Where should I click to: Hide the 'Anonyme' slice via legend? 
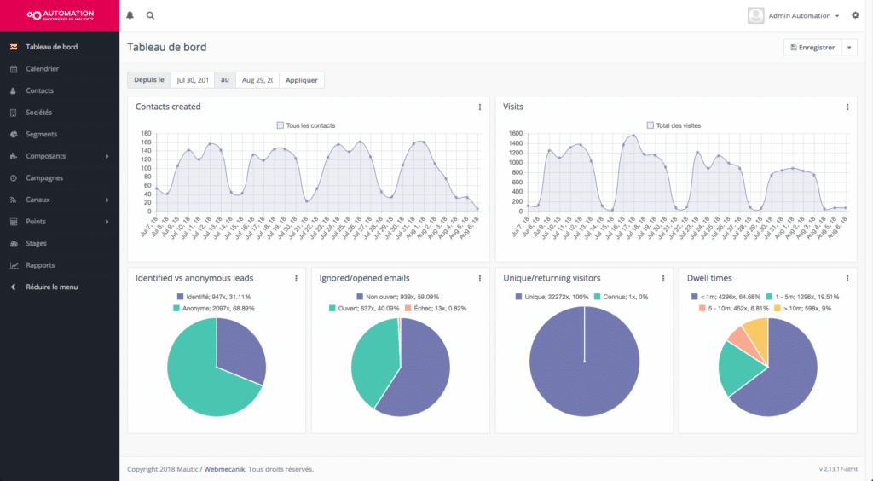pos(215,307)
